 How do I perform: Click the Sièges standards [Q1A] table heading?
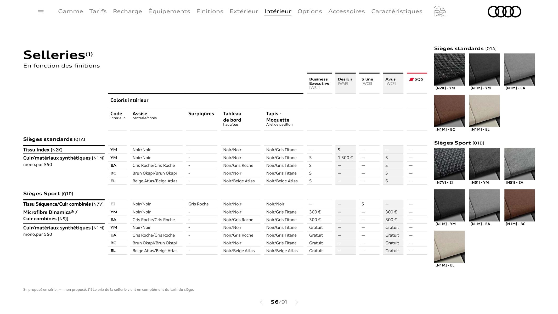tap(54, 139)
